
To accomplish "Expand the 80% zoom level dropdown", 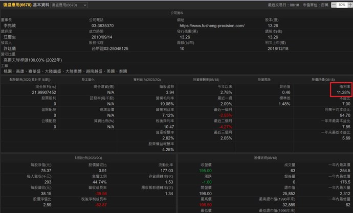I will coord(341,5).
